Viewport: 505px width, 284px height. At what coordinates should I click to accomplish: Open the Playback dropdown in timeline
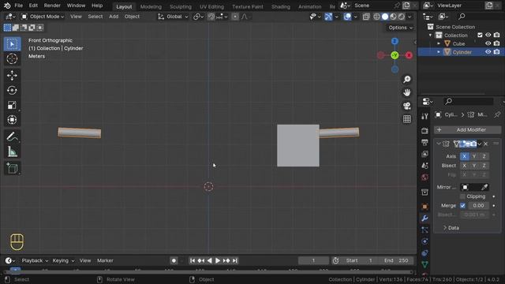click(35, 260)
